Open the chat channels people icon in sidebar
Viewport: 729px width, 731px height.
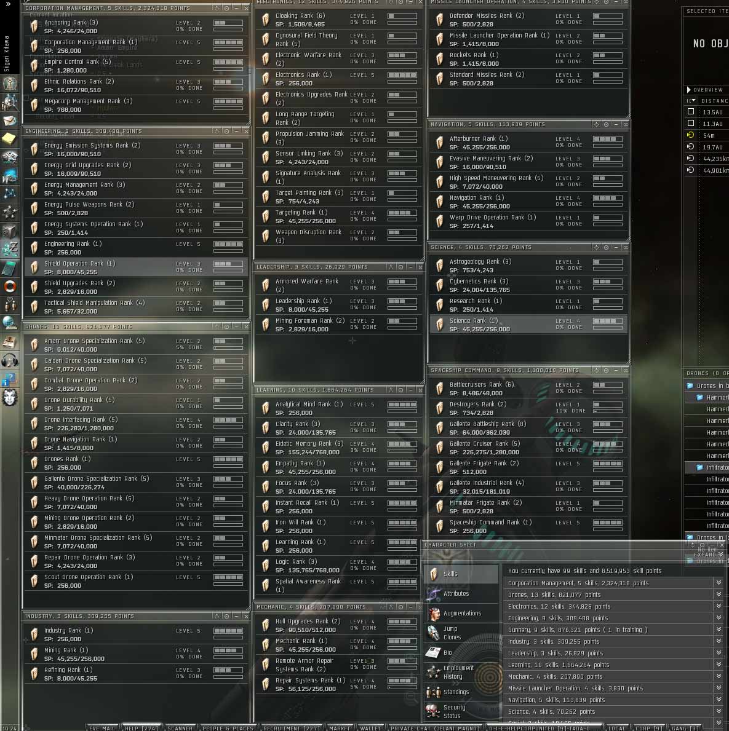point(10,305)
